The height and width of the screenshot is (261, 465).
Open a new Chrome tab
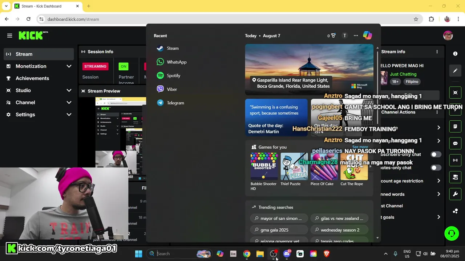[x=89, y=6]
